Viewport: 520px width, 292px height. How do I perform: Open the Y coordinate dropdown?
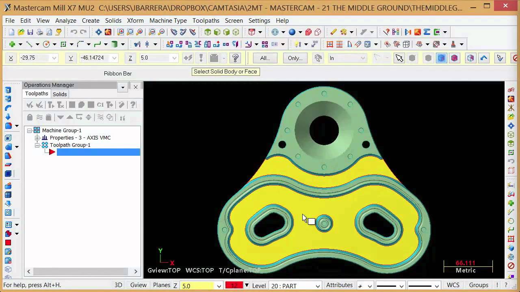[114, 58]
